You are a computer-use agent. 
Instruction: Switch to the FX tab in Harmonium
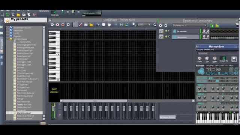226,66
